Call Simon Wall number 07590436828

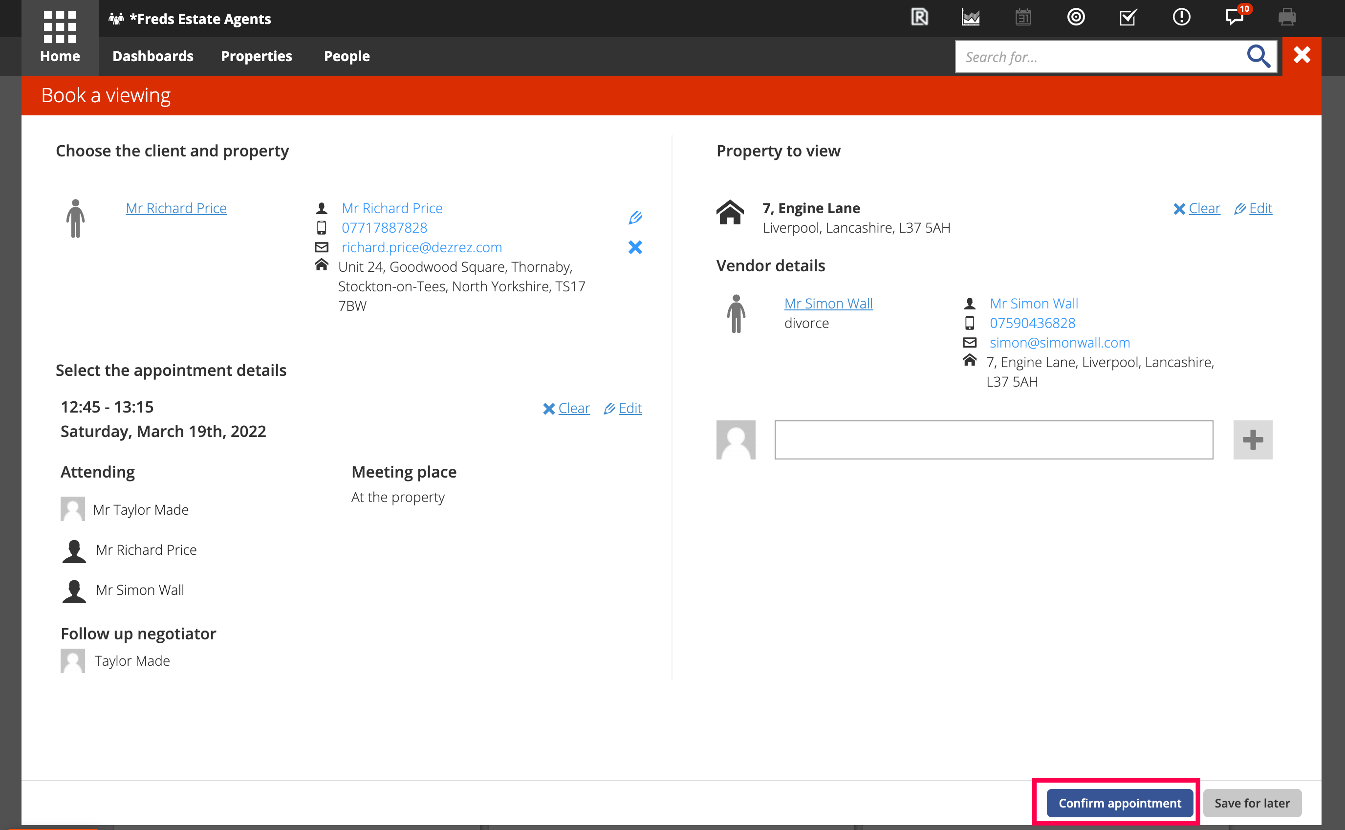pos(1032,323)
